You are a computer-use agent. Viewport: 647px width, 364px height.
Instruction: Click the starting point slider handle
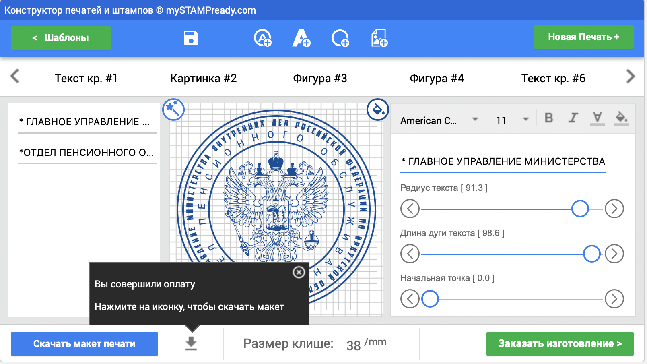pos(430,299)
